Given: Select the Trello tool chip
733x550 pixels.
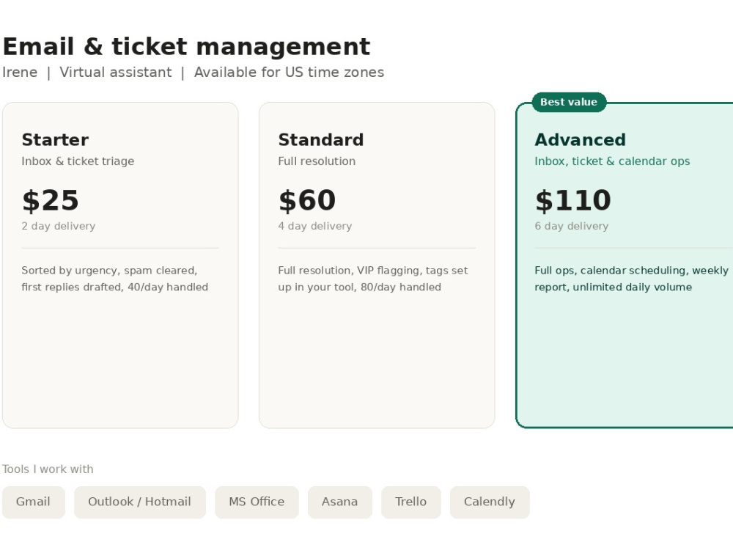Looking at the screenshot, I should [x=411, y=502].
